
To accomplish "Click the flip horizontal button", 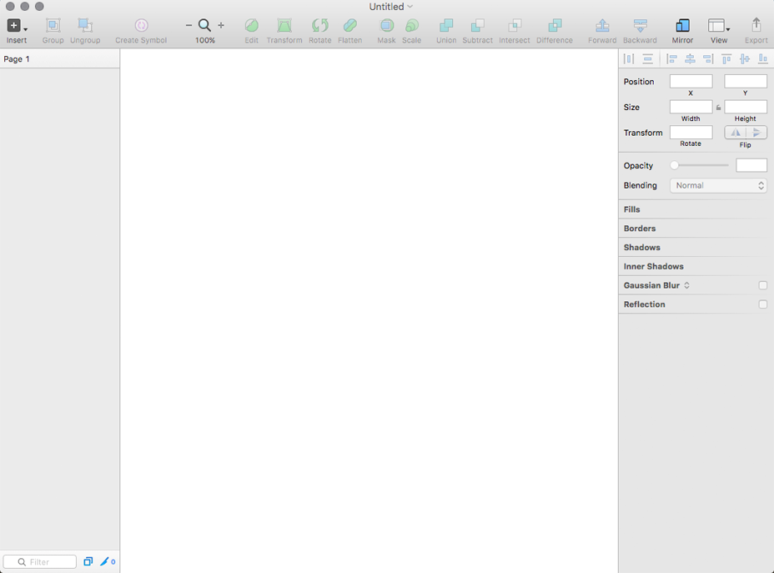I will [735, 133].
